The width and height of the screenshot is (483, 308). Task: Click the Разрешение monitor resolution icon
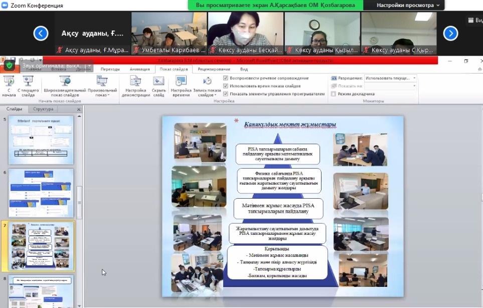click(x=334, y=78)
